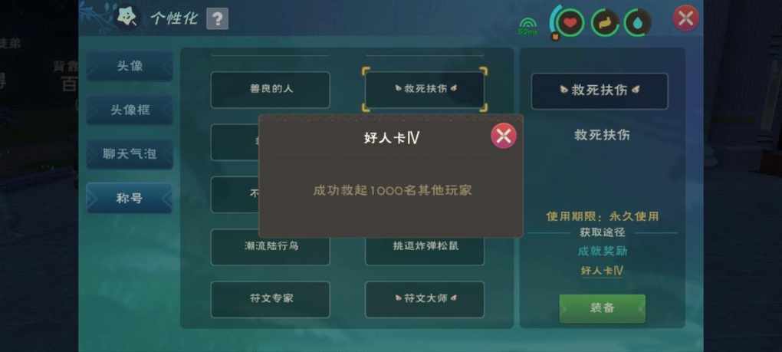782x352 pixels.
Task: Pick the 潮流陆行鸟 title
Action: 271,246
